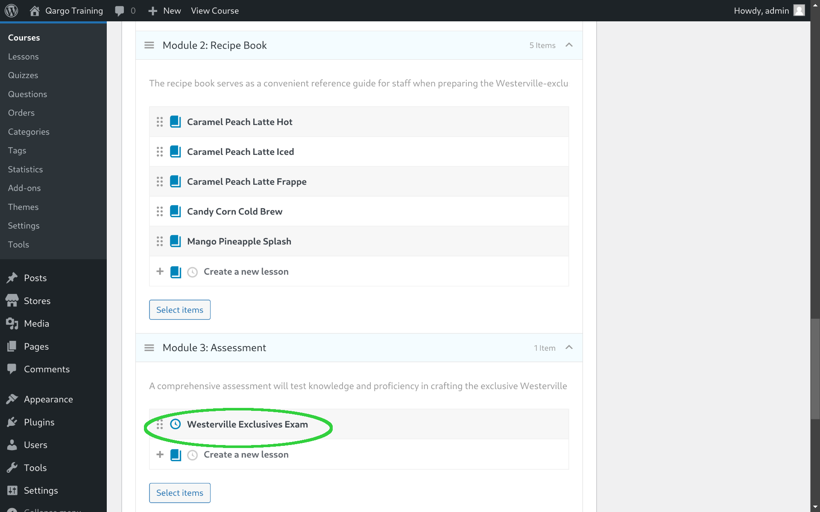Click the drag handle for Westerville Exclusives Exam
Screen dimensions: 820x512
tap(160, 425)
